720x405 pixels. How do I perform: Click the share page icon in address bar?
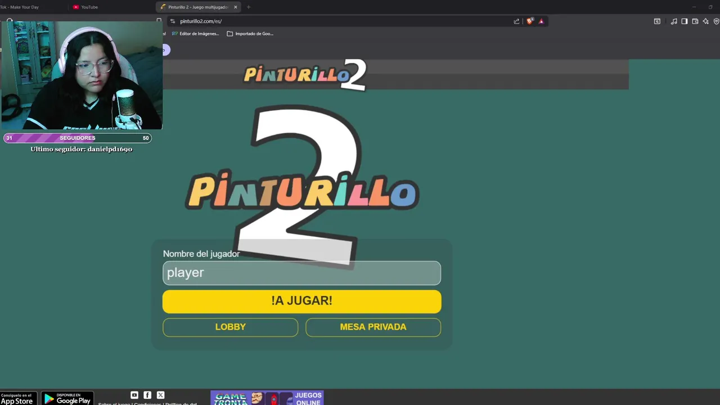516,21
